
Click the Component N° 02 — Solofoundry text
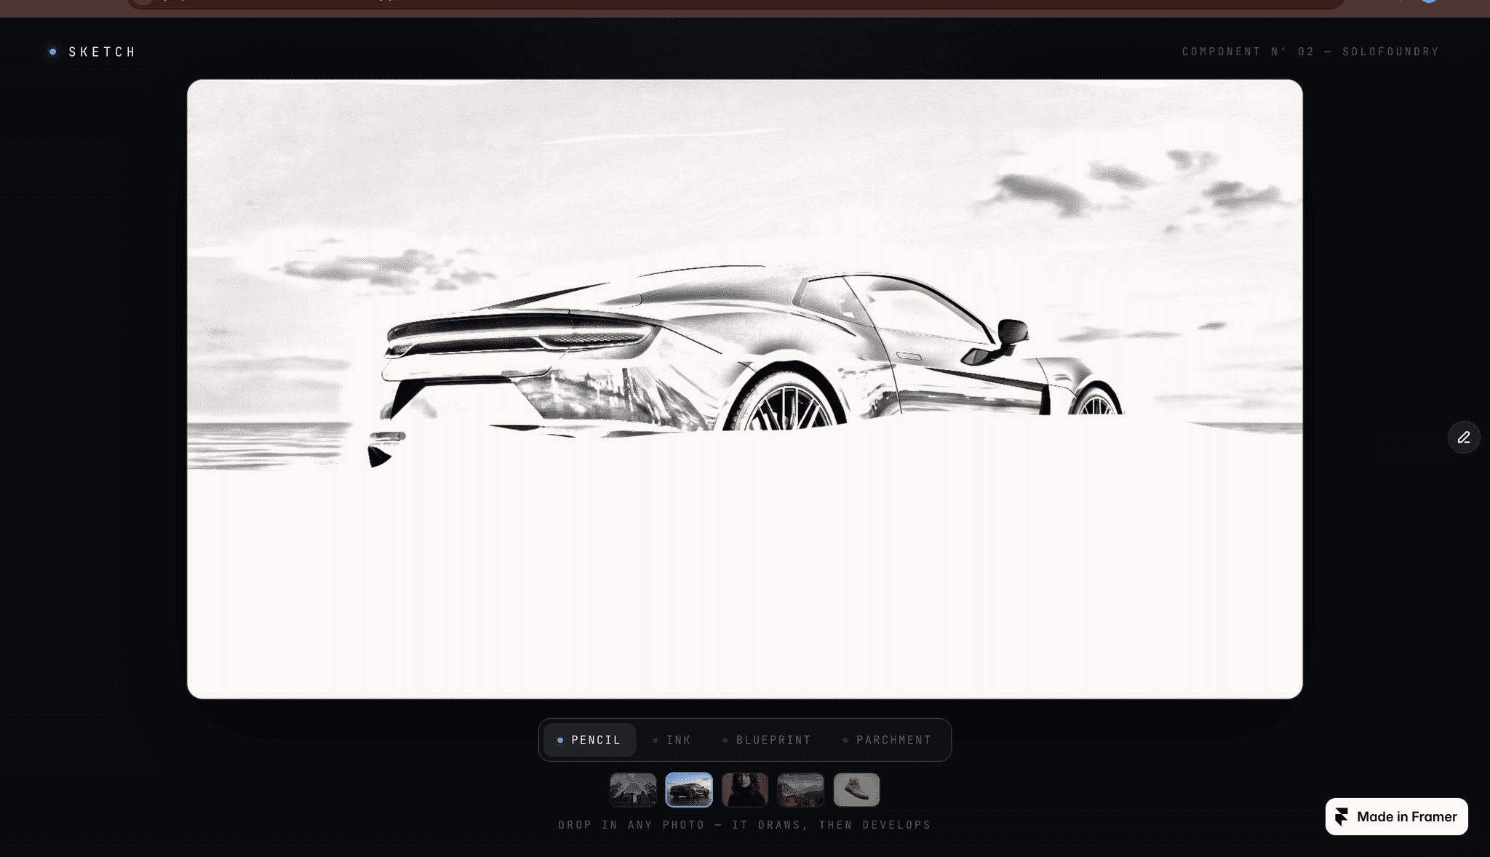1310,52
